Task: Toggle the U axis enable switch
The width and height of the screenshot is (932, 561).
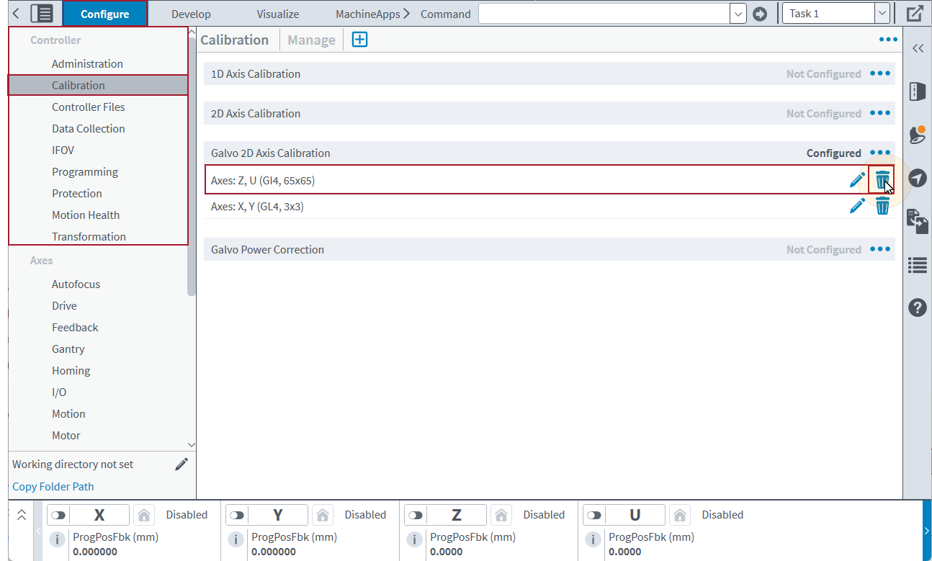Action: (x=594, y=515)
